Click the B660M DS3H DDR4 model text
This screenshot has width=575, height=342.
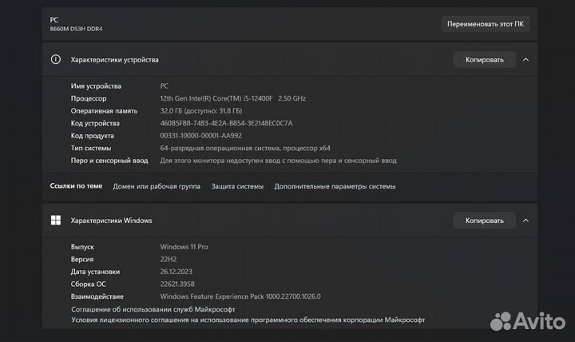pos(77,29)
